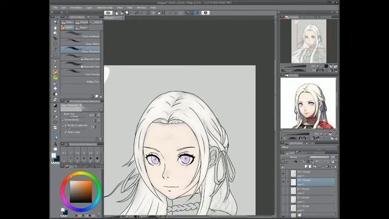Hide Layer 5 with its eye icon
This screenshot has height=219, width=389.
pos(283,182)
